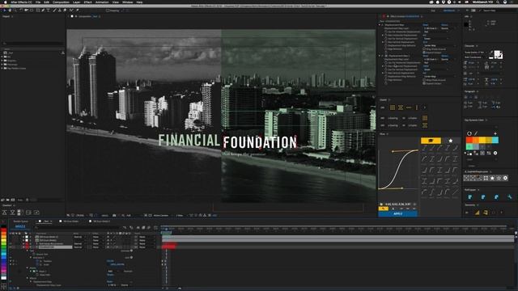The height and width of the screenshot is (291, 518).
Task: Click the white swatch in left label color strip
Action: pyautogui.click(x=3, y=277)
